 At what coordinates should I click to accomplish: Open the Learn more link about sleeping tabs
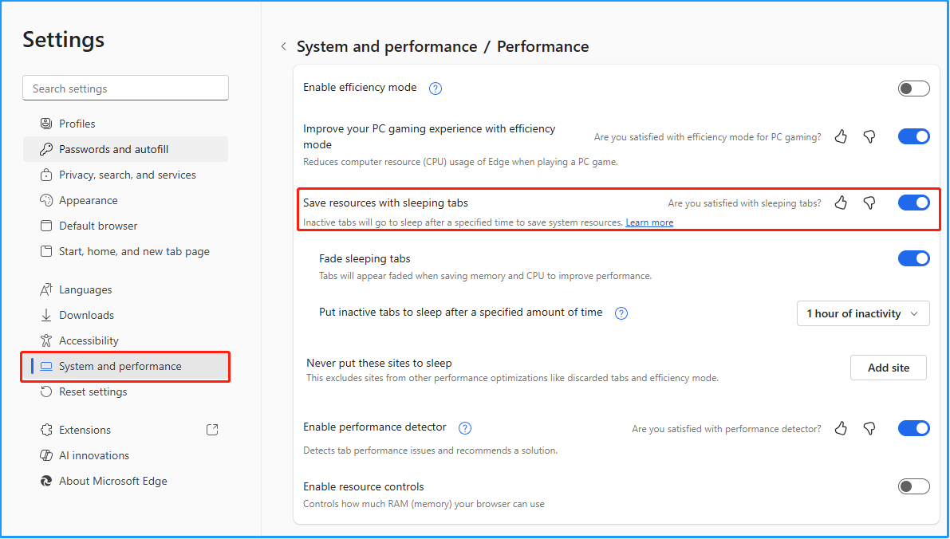pyautogui.click(x=648, y=222)
